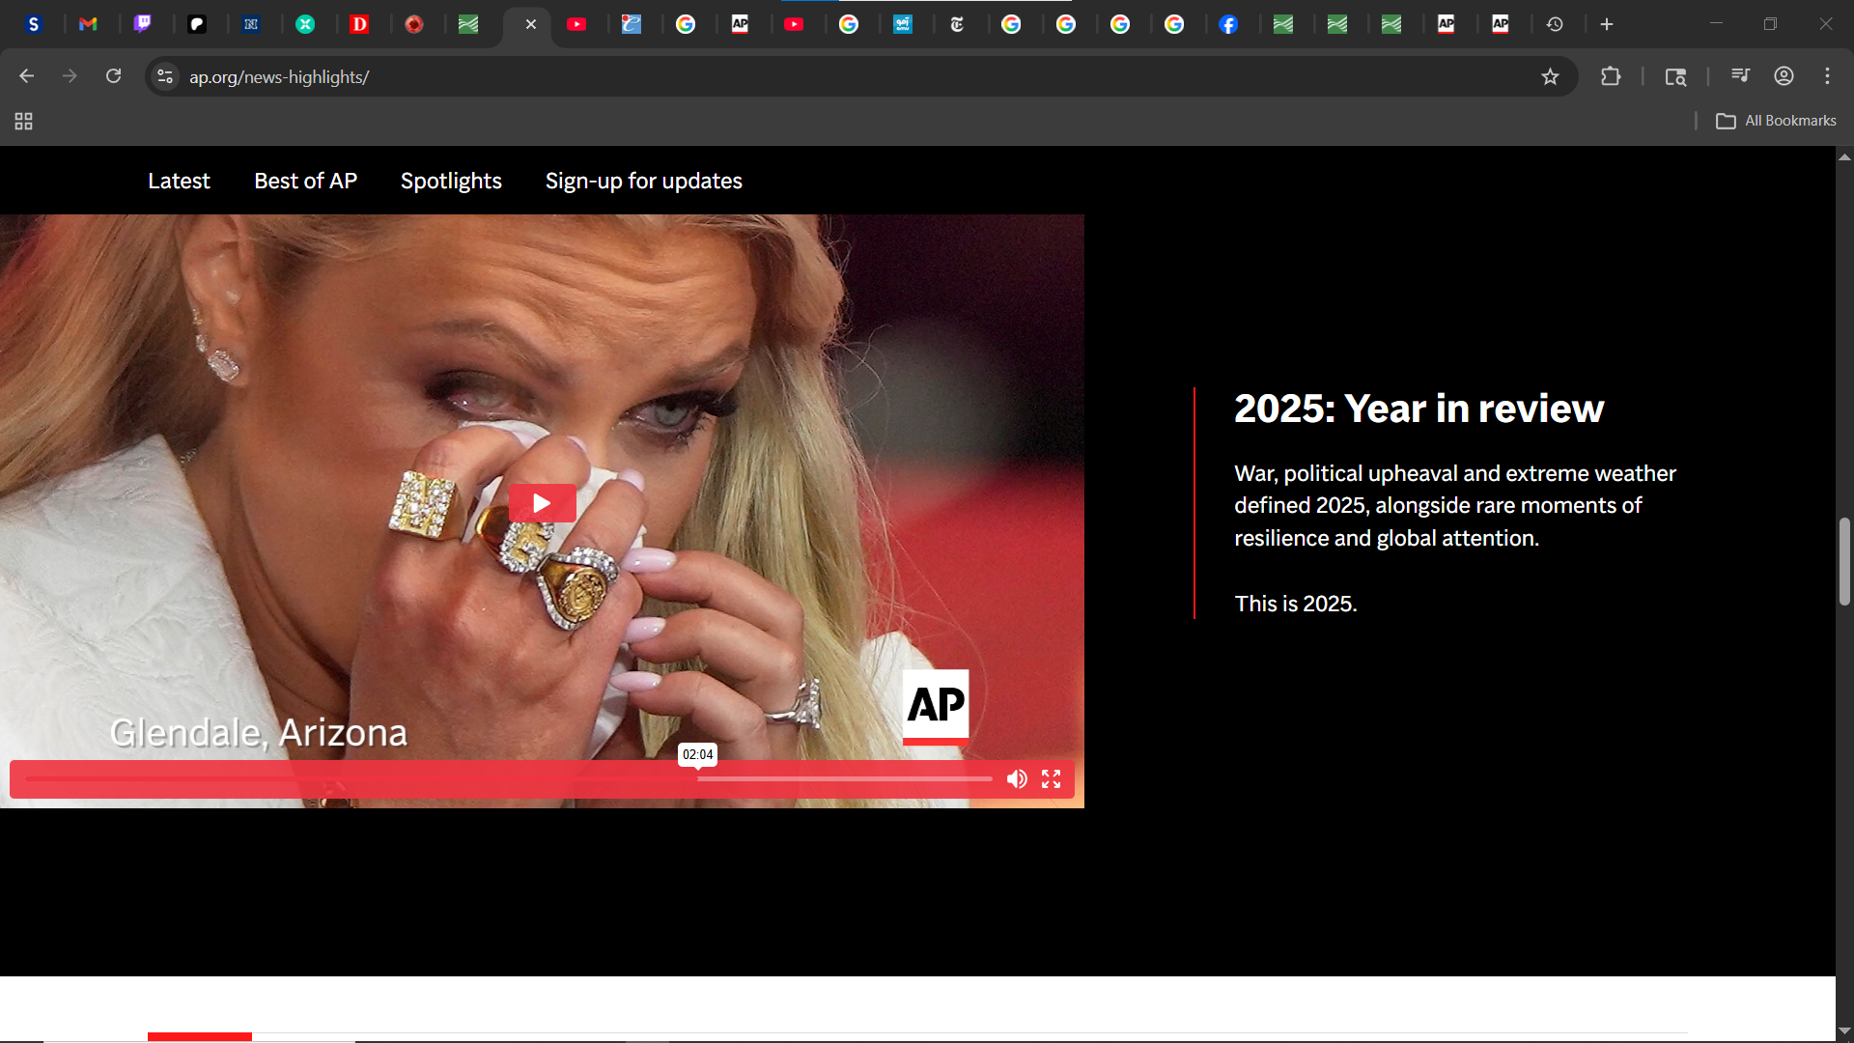Open the Extensions puzzle icon
Image resolution: width=1854 pixels, height=1043 pixels.
1610,77
